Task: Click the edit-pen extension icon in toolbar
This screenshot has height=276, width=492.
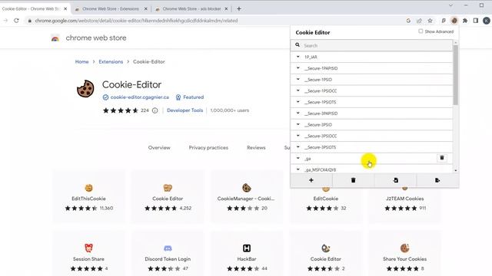Action: pos(444,21)
